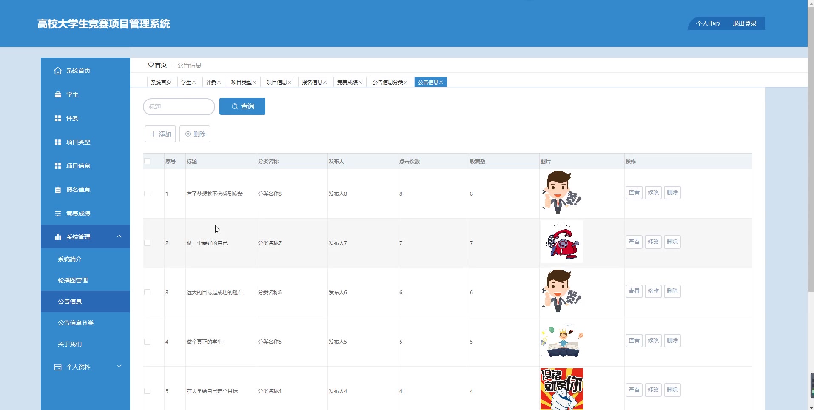Click the 添加 button to add announcement
The image size is (814, 410).
click(160, 134)
